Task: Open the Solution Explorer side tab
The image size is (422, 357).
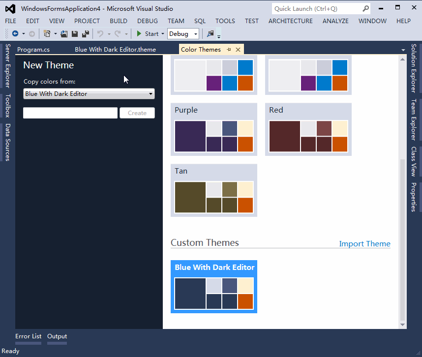Action: (x=414, y=68)
